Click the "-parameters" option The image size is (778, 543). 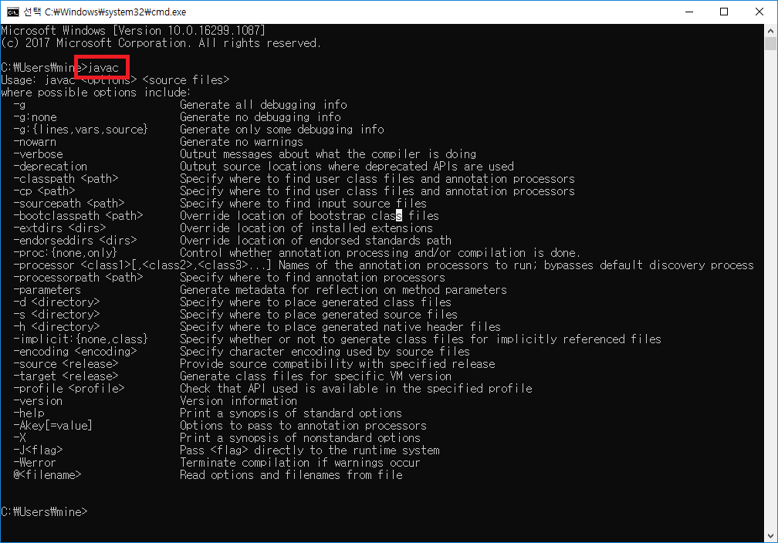click(47, 289)
